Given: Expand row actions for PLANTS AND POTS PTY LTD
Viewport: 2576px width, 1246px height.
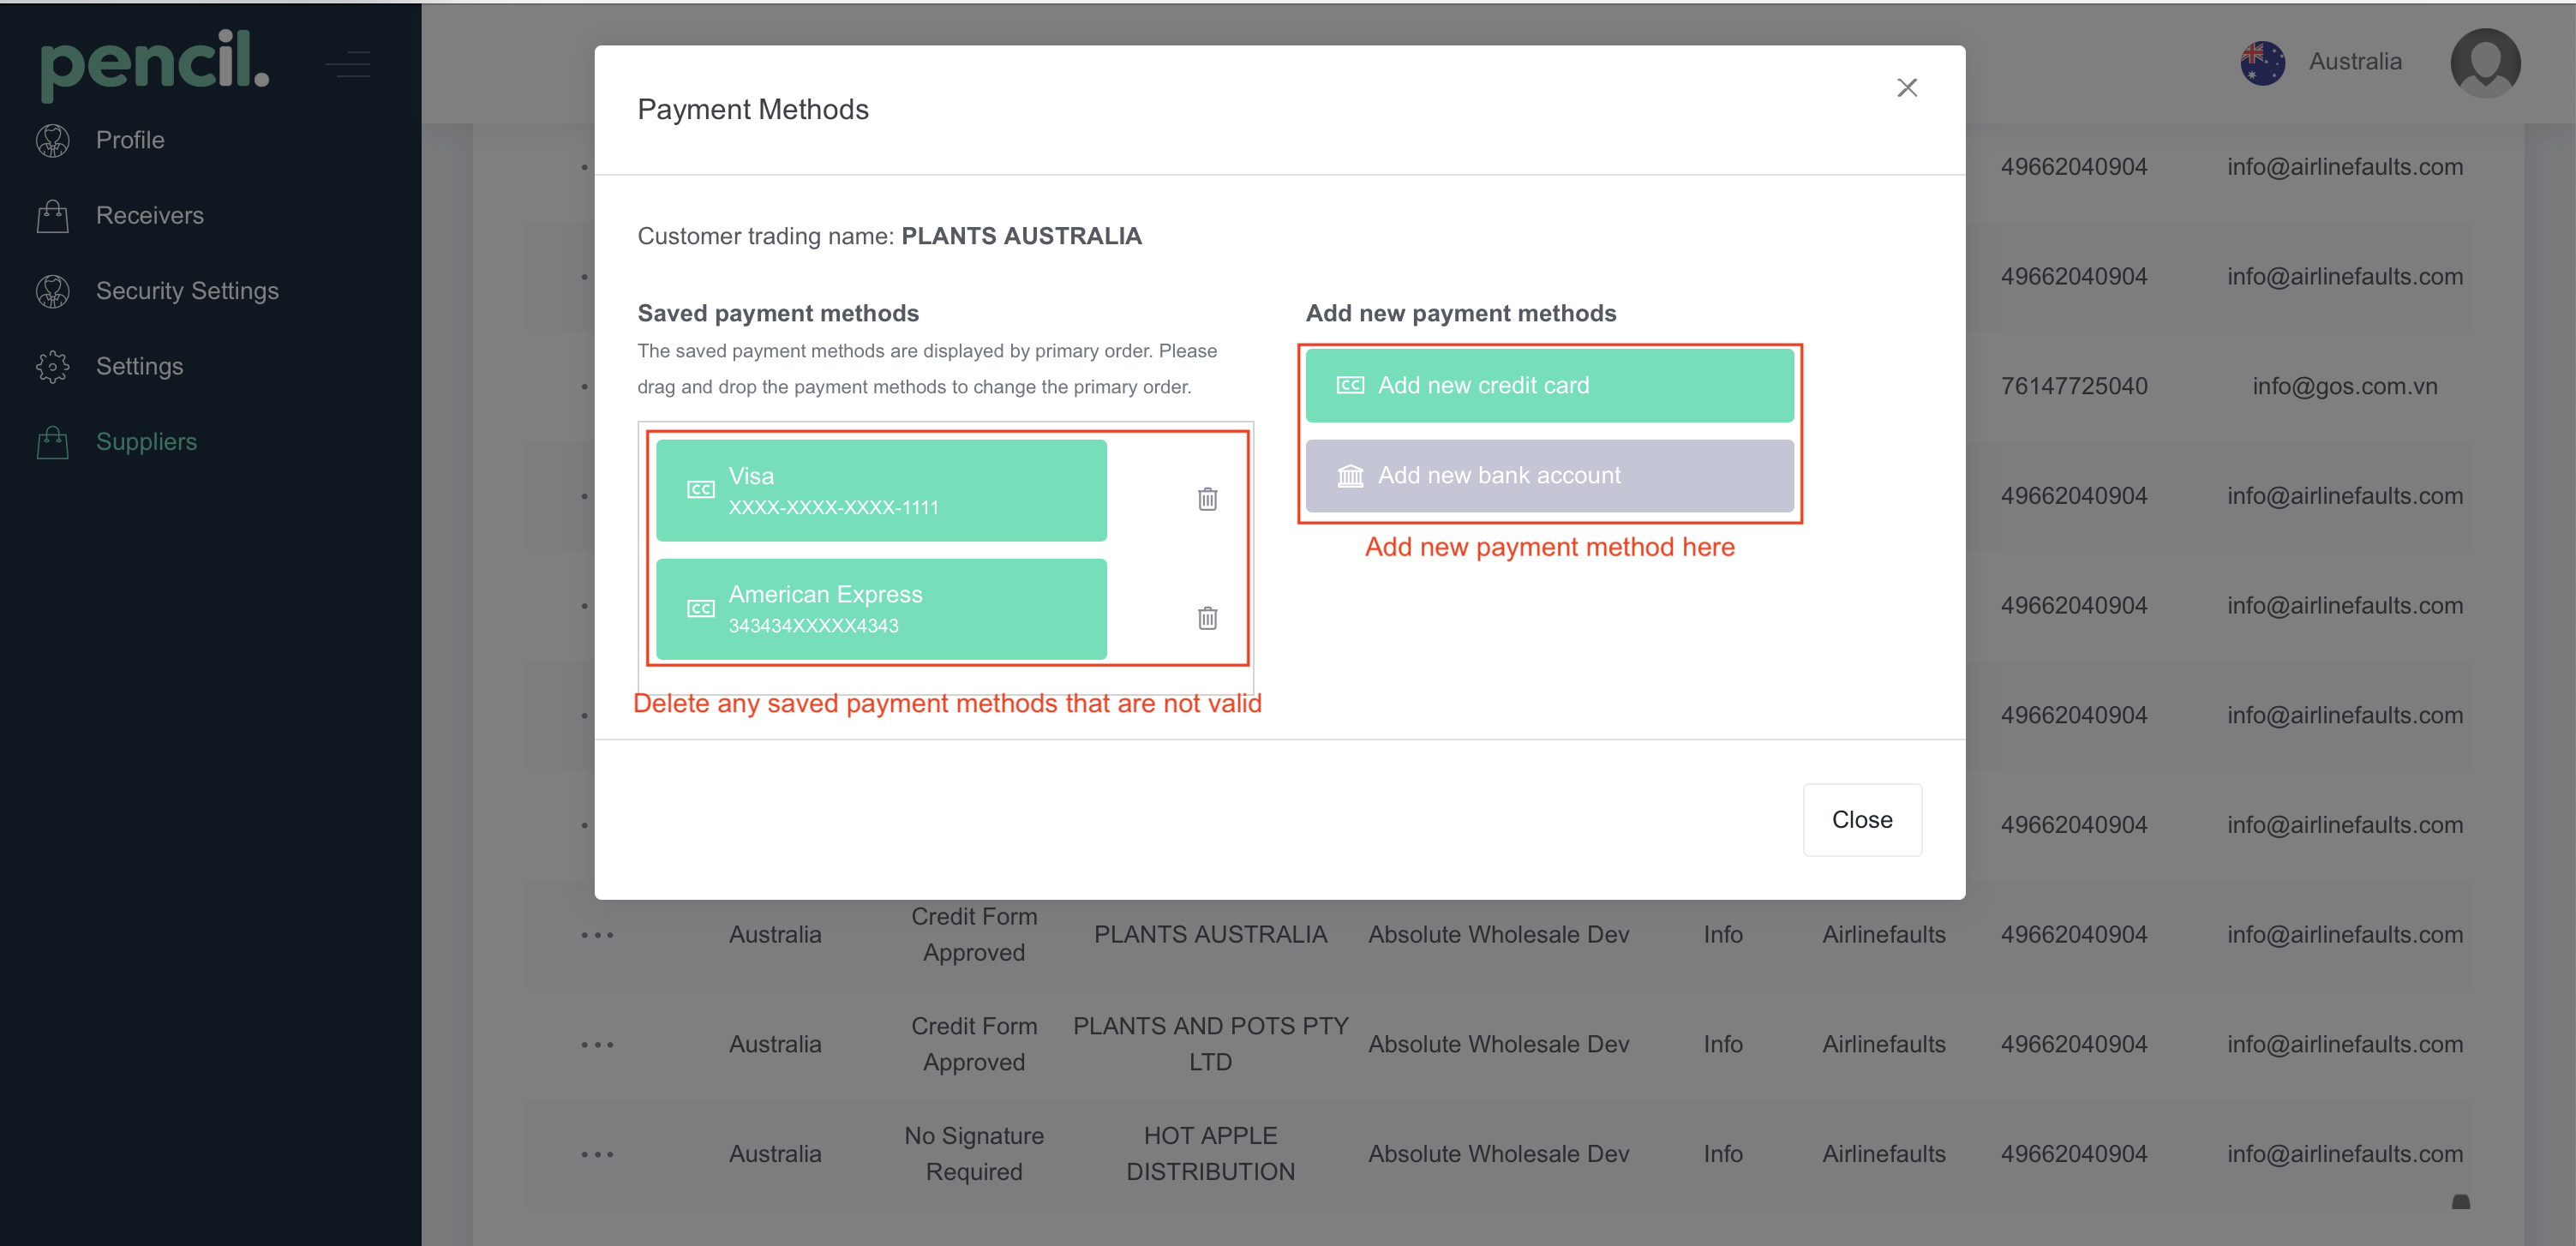Looking at the screenshot, I should point(597,1044).
